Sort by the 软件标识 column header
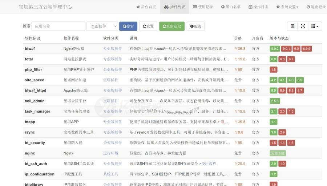Screen dimensions: 327x186 point(32,38)
